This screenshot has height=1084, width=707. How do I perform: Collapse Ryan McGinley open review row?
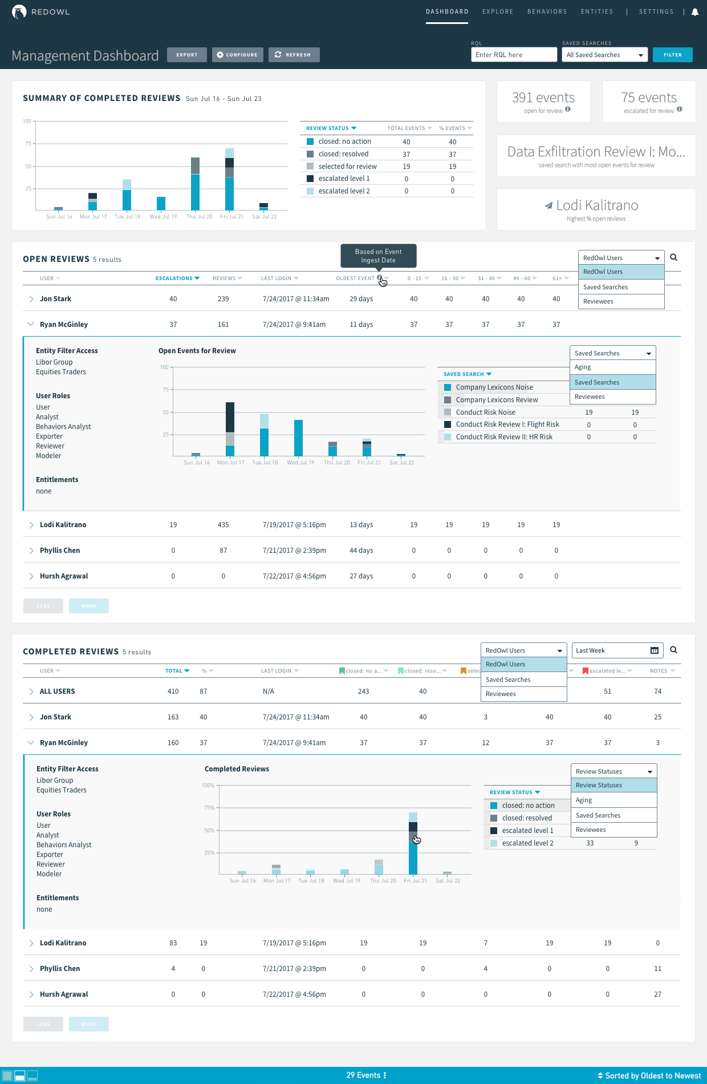click(x=31, y=324)
